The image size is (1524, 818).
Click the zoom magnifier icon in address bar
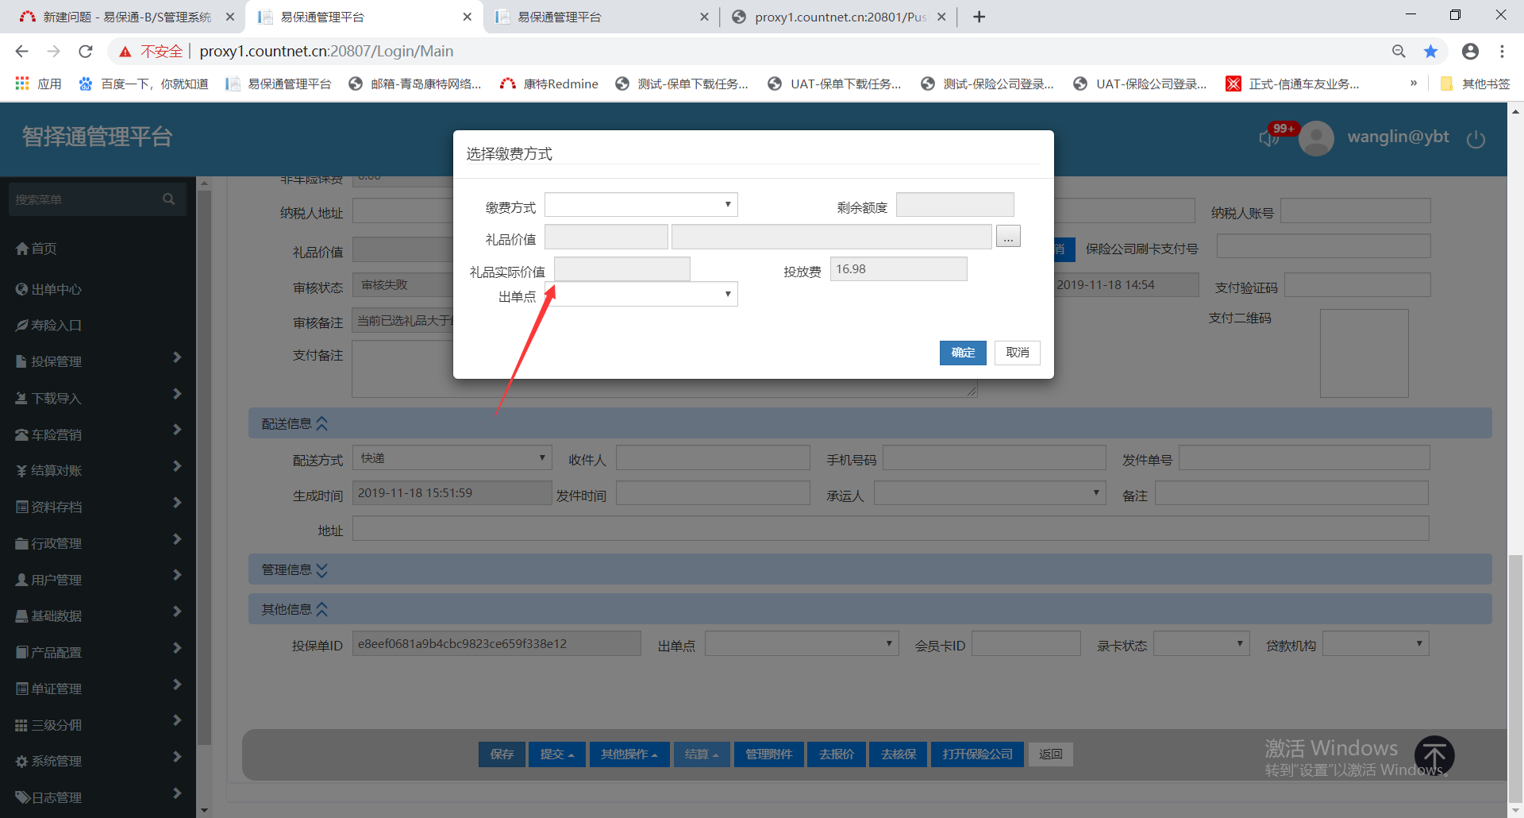coord(1399,52)
